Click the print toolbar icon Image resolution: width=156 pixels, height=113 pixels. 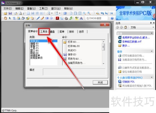tap(16, 13)
